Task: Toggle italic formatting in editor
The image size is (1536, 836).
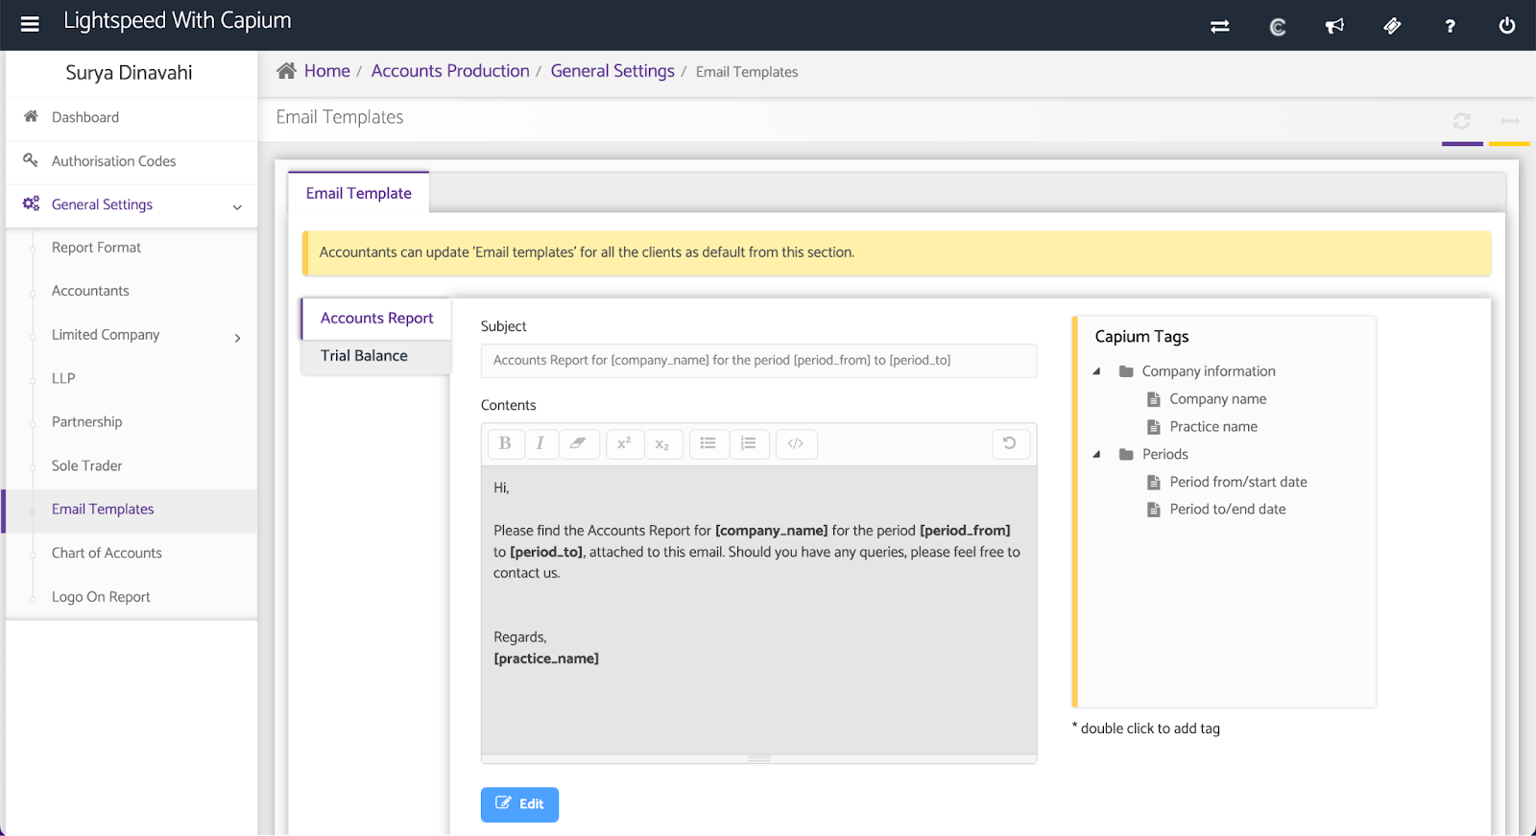Action: [540, 443]
